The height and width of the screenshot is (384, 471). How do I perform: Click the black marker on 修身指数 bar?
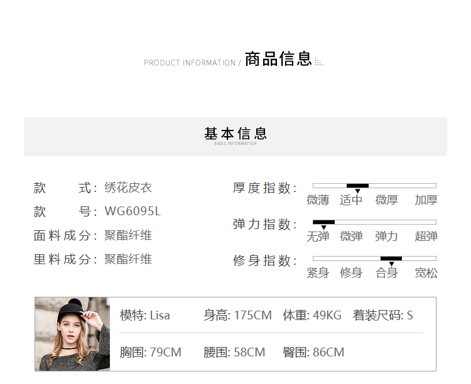tap(391, 259)
